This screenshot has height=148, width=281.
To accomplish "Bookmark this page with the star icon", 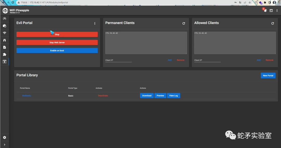I will 250,3.
